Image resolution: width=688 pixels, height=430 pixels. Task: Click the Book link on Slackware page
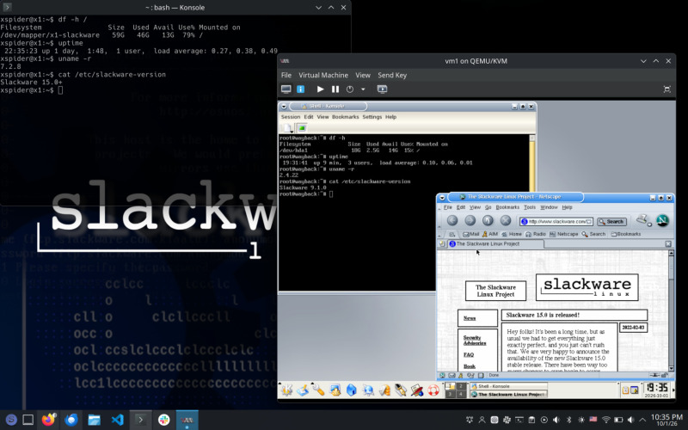469,366
